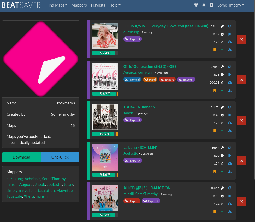Open notifications bell in the navbar
This screenshot has width=255, height=222.
coord(204,5)
